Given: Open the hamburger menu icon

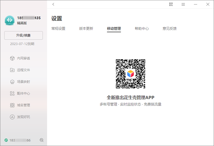Looking at the screenshot, I should (183, 5).
